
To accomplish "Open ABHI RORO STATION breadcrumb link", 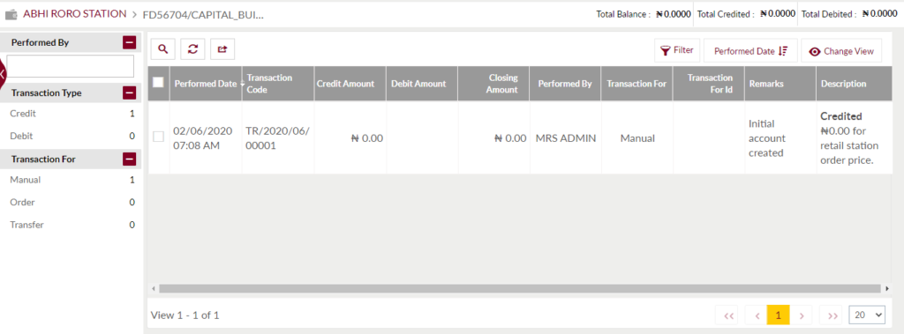I will coord(74,13).
